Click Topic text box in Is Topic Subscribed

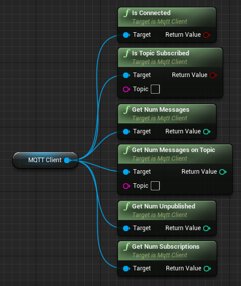155,89
